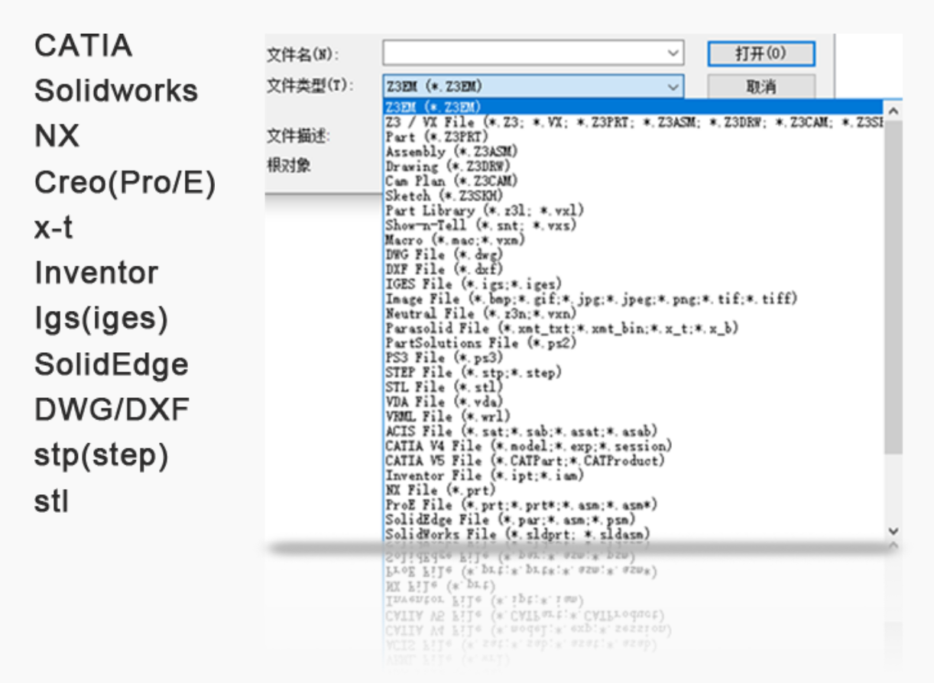The height and width of the screenshot is (683, 934).
Task: Click the list scrollbar up arrow
Action: coord(893,111)
